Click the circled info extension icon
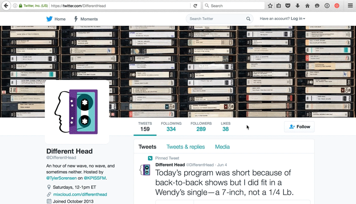 click(x=327, y=6)
